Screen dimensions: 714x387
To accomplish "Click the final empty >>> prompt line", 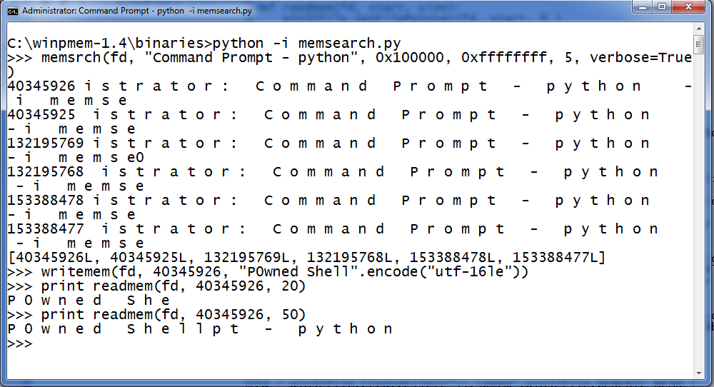I will pyautogui.click(x=20, y=343).
